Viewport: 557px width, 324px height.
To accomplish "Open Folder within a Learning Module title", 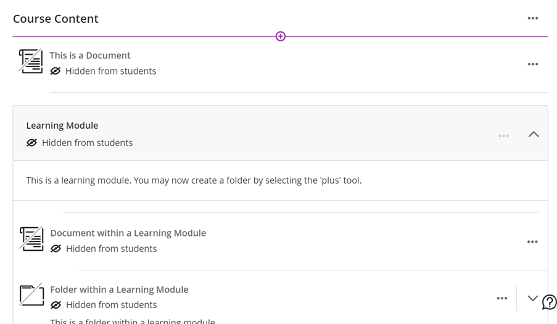I will pos(120,290).
